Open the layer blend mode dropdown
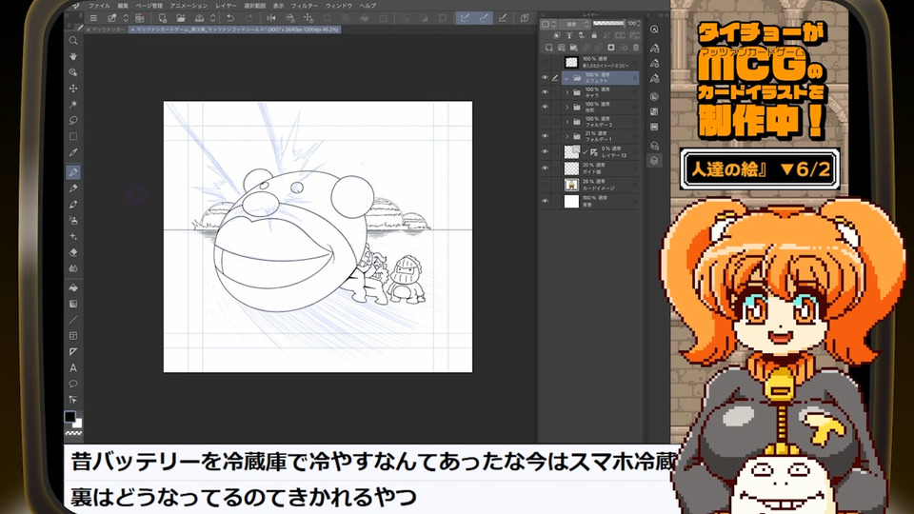Viewport: 914px width, 514px height. (x=574, y=24)
